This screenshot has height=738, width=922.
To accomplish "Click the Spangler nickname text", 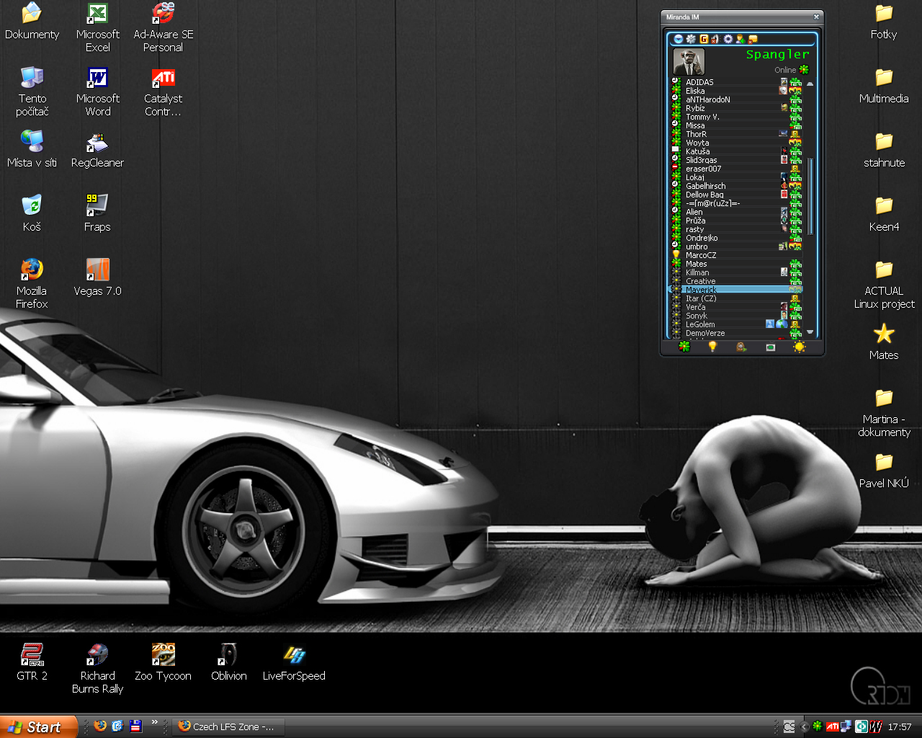I will [778, 54].
